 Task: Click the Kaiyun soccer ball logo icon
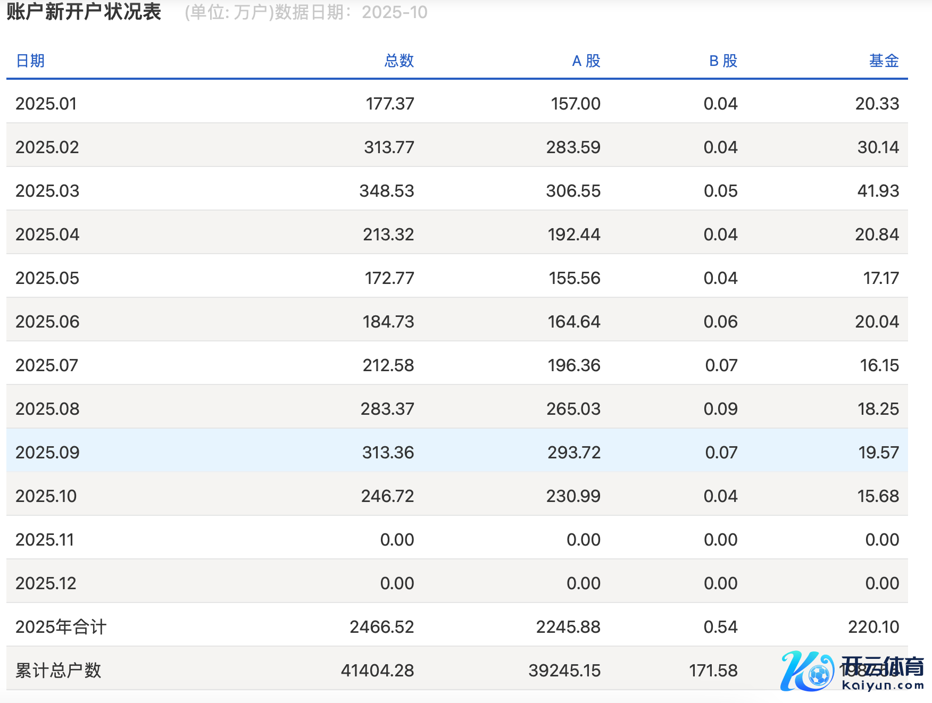(807, 671)
